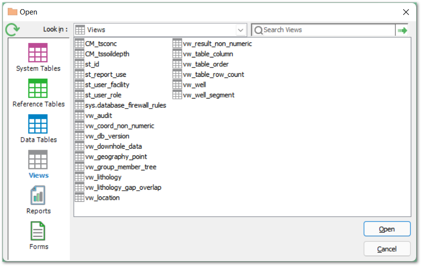
Task: Click the grid icon beside vw_db_version
Action: [80, 136]
